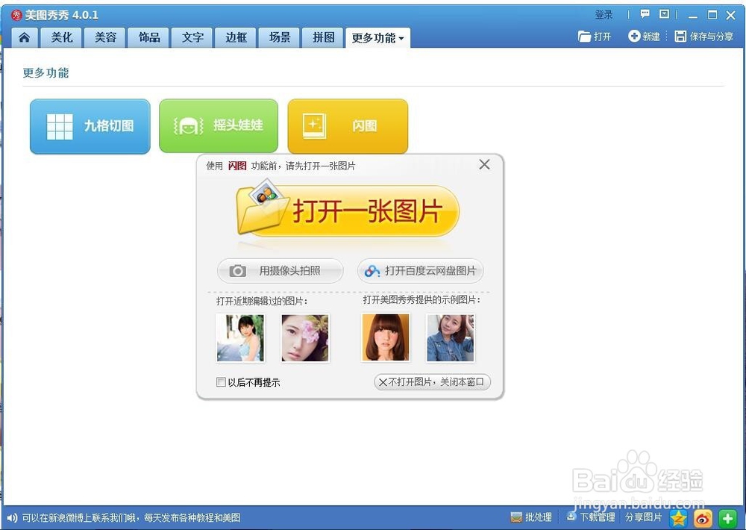Click 分享图片 in status bar
The image size is (746, 530).
click(x=643, y=517)
